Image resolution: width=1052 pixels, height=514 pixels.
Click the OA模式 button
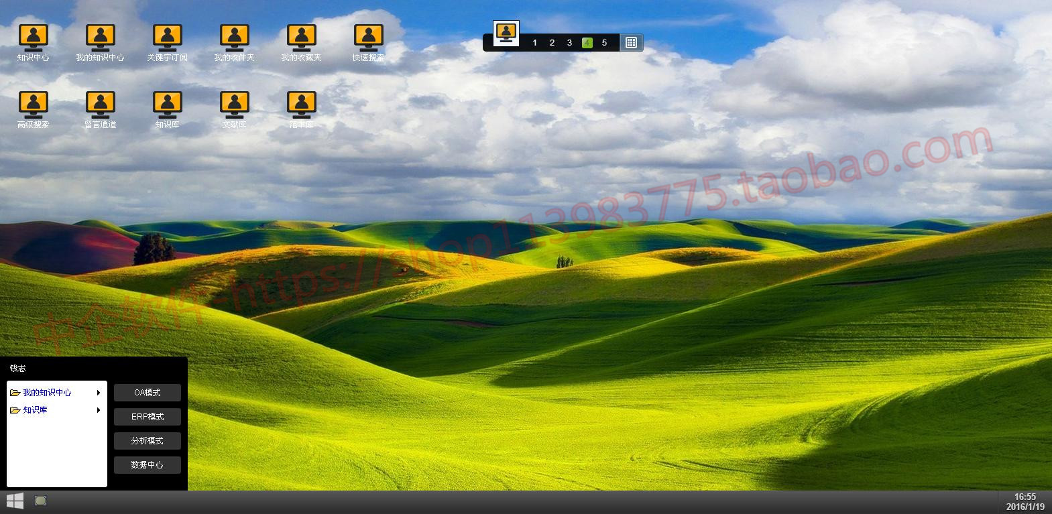[x=148, y=393]
